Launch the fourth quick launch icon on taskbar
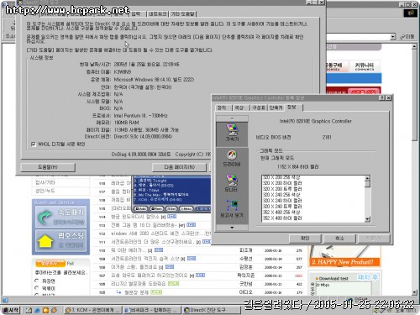Image resolution: width=420 pixels, height=315 pixels. click(x=55, y=310)
